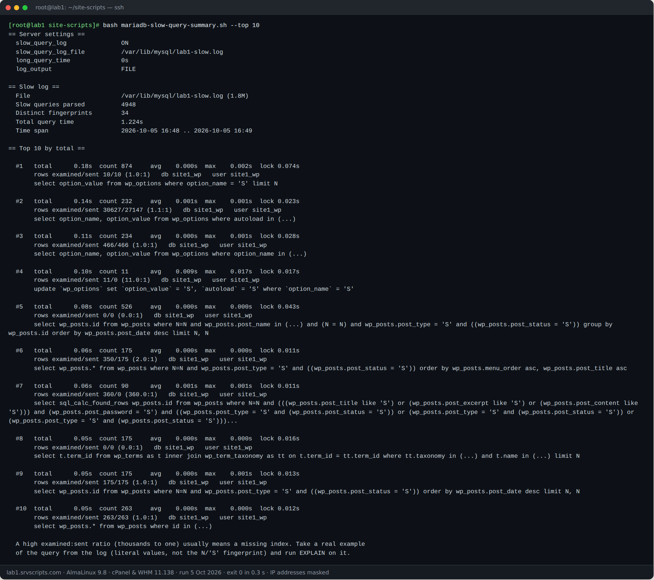The image size is (654, 580).
Task: Click 'IP addresses masked' in the status bar
Action: pos(299,572)
